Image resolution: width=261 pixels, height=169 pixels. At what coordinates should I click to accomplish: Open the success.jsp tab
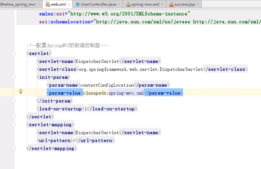pyautogui.click(x=184, y=4)
